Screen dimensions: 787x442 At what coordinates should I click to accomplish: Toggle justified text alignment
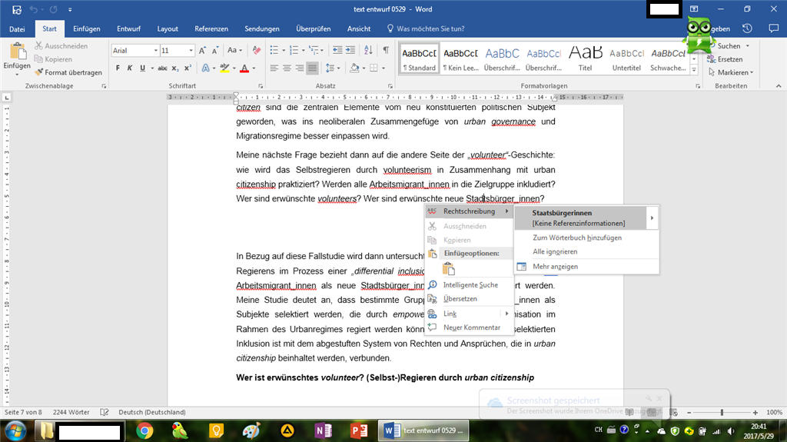pos(312,68)
